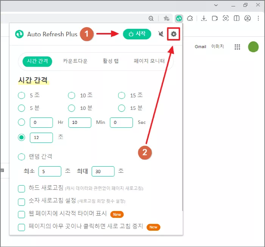Click the custom seconds field showing 12

point(41,138)
